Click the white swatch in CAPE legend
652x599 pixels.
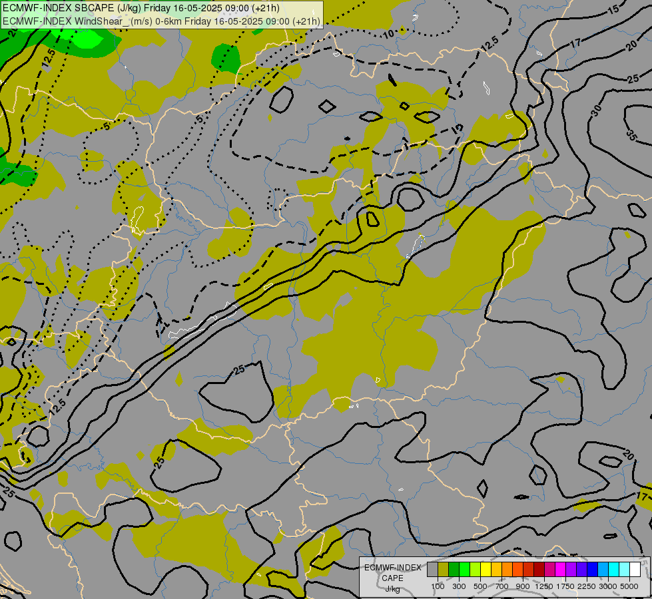(x=635, y=569)
